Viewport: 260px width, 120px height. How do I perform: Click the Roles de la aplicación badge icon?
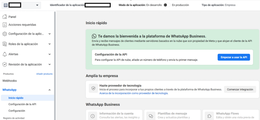pyautogui.click(x=5, y=44)
